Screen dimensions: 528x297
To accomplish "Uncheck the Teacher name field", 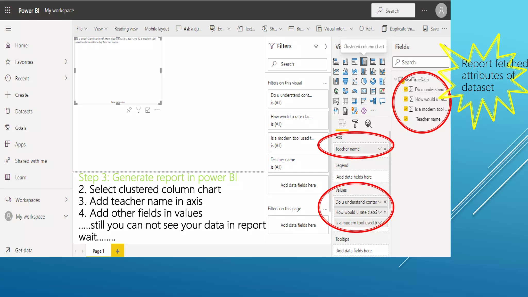I will click(x=406, y=119).
